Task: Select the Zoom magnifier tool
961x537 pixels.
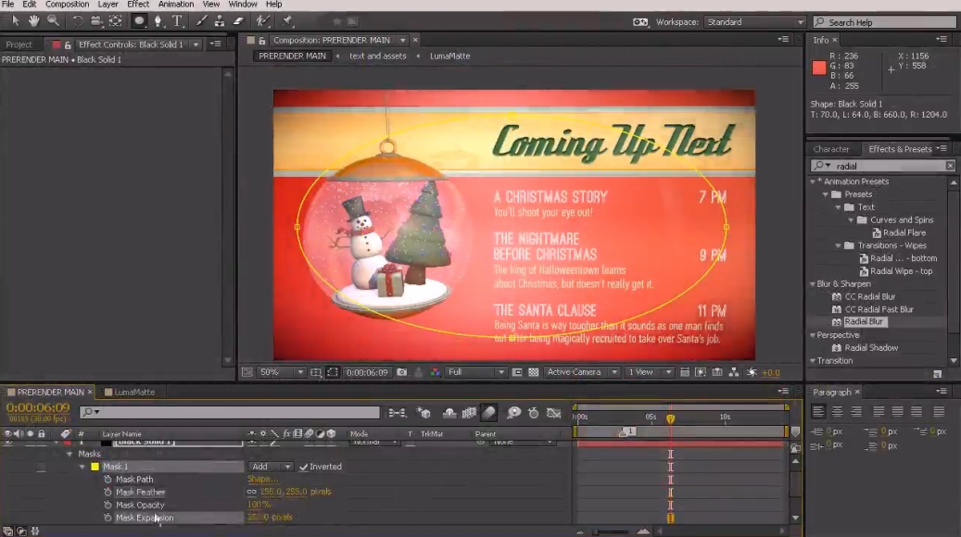Action: tap(54, 21)
